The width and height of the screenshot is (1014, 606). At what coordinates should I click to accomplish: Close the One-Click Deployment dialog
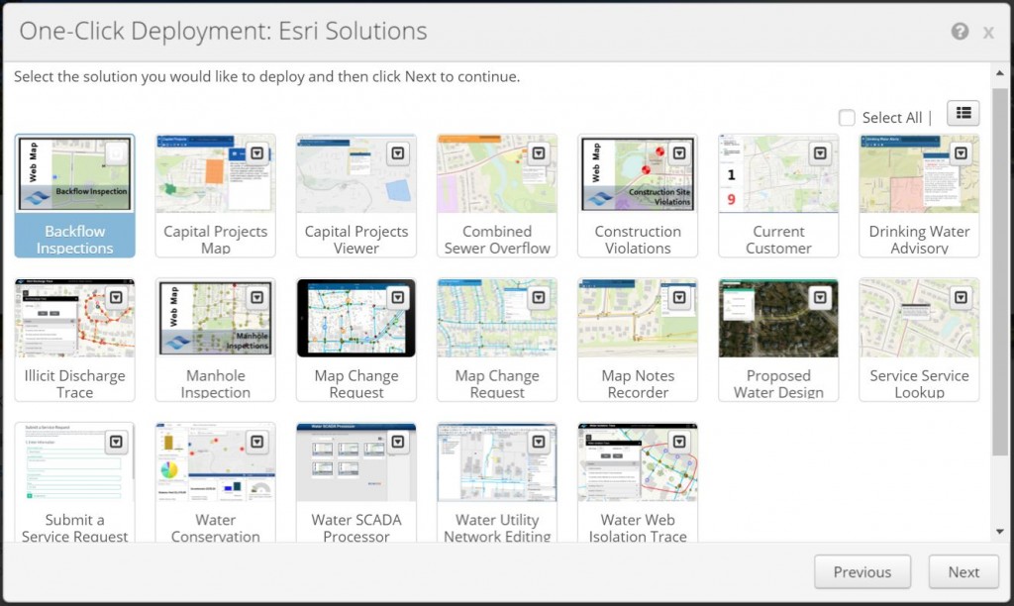click(988, 33)
